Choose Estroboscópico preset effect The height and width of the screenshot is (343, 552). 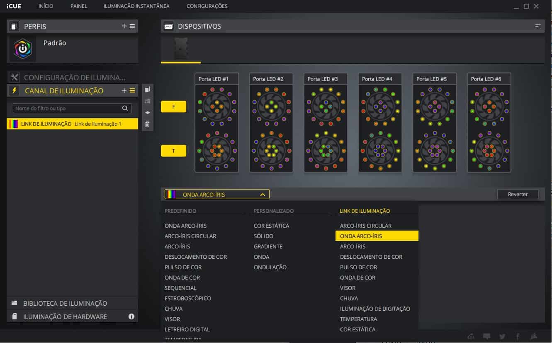click(188, 298)
